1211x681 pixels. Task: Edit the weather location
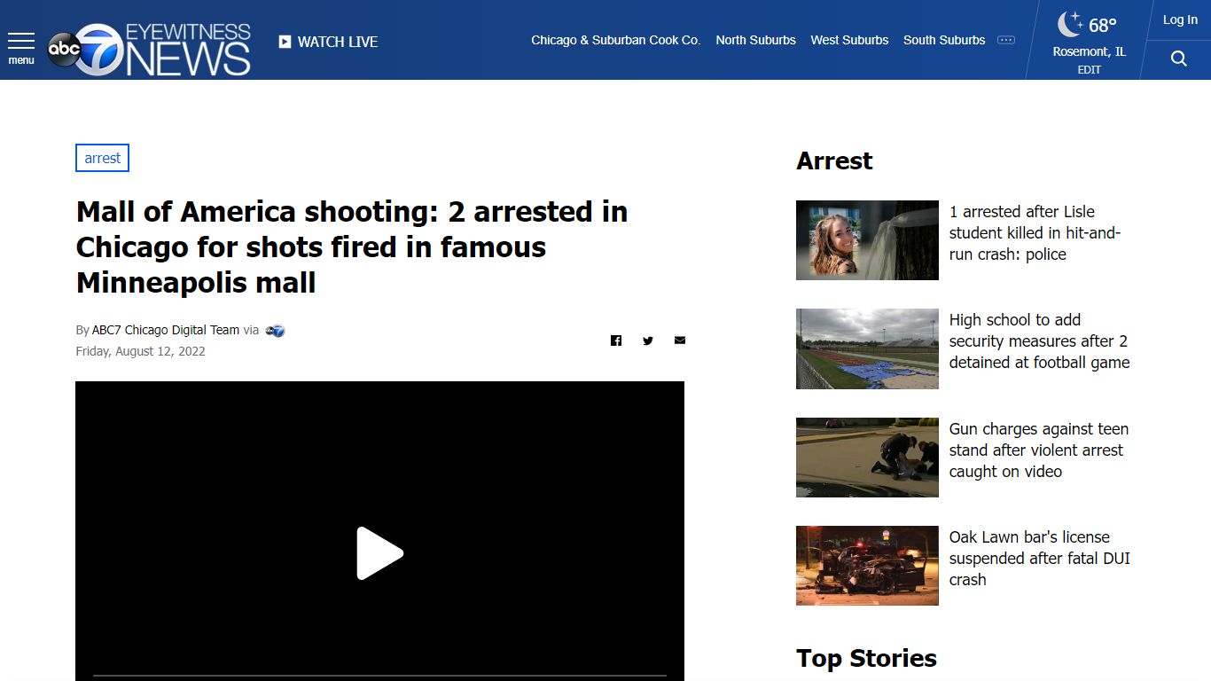click(x=1090, y=70)
